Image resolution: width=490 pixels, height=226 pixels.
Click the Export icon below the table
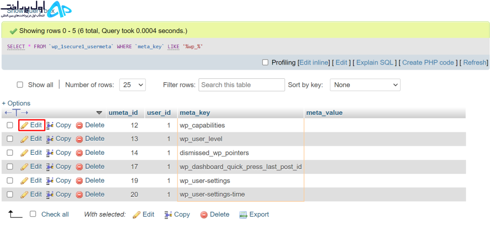(x=243, y=215)
